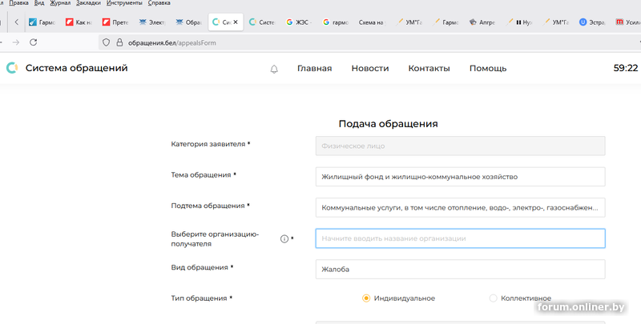
Task: Open the Журнал browser menu
Action: [60, 3]
